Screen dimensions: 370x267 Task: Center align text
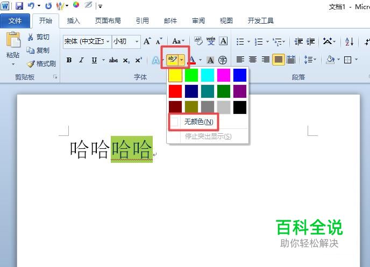point(253,60)
